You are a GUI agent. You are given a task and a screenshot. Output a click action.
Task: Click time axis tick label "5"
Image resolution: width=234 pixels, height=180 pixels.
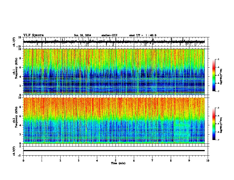(116, 161)
